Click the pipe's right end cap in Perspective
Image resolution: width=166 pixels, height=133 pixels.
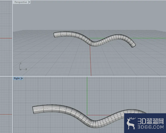134,46
